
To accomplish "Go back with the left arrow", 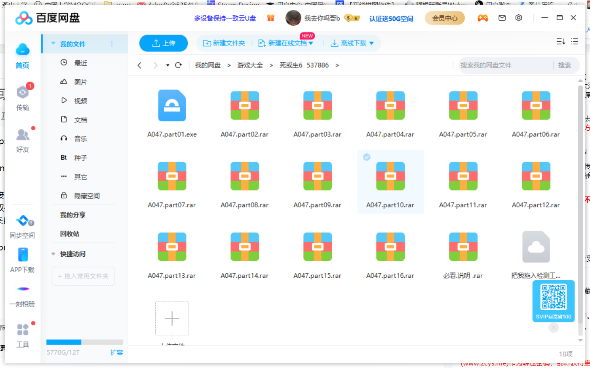I will point(140,65).
